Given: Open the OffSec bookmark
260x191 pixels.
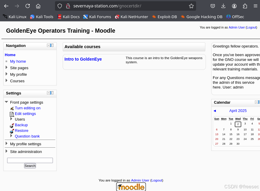Looking at the screenshot, I should [235, 17].
